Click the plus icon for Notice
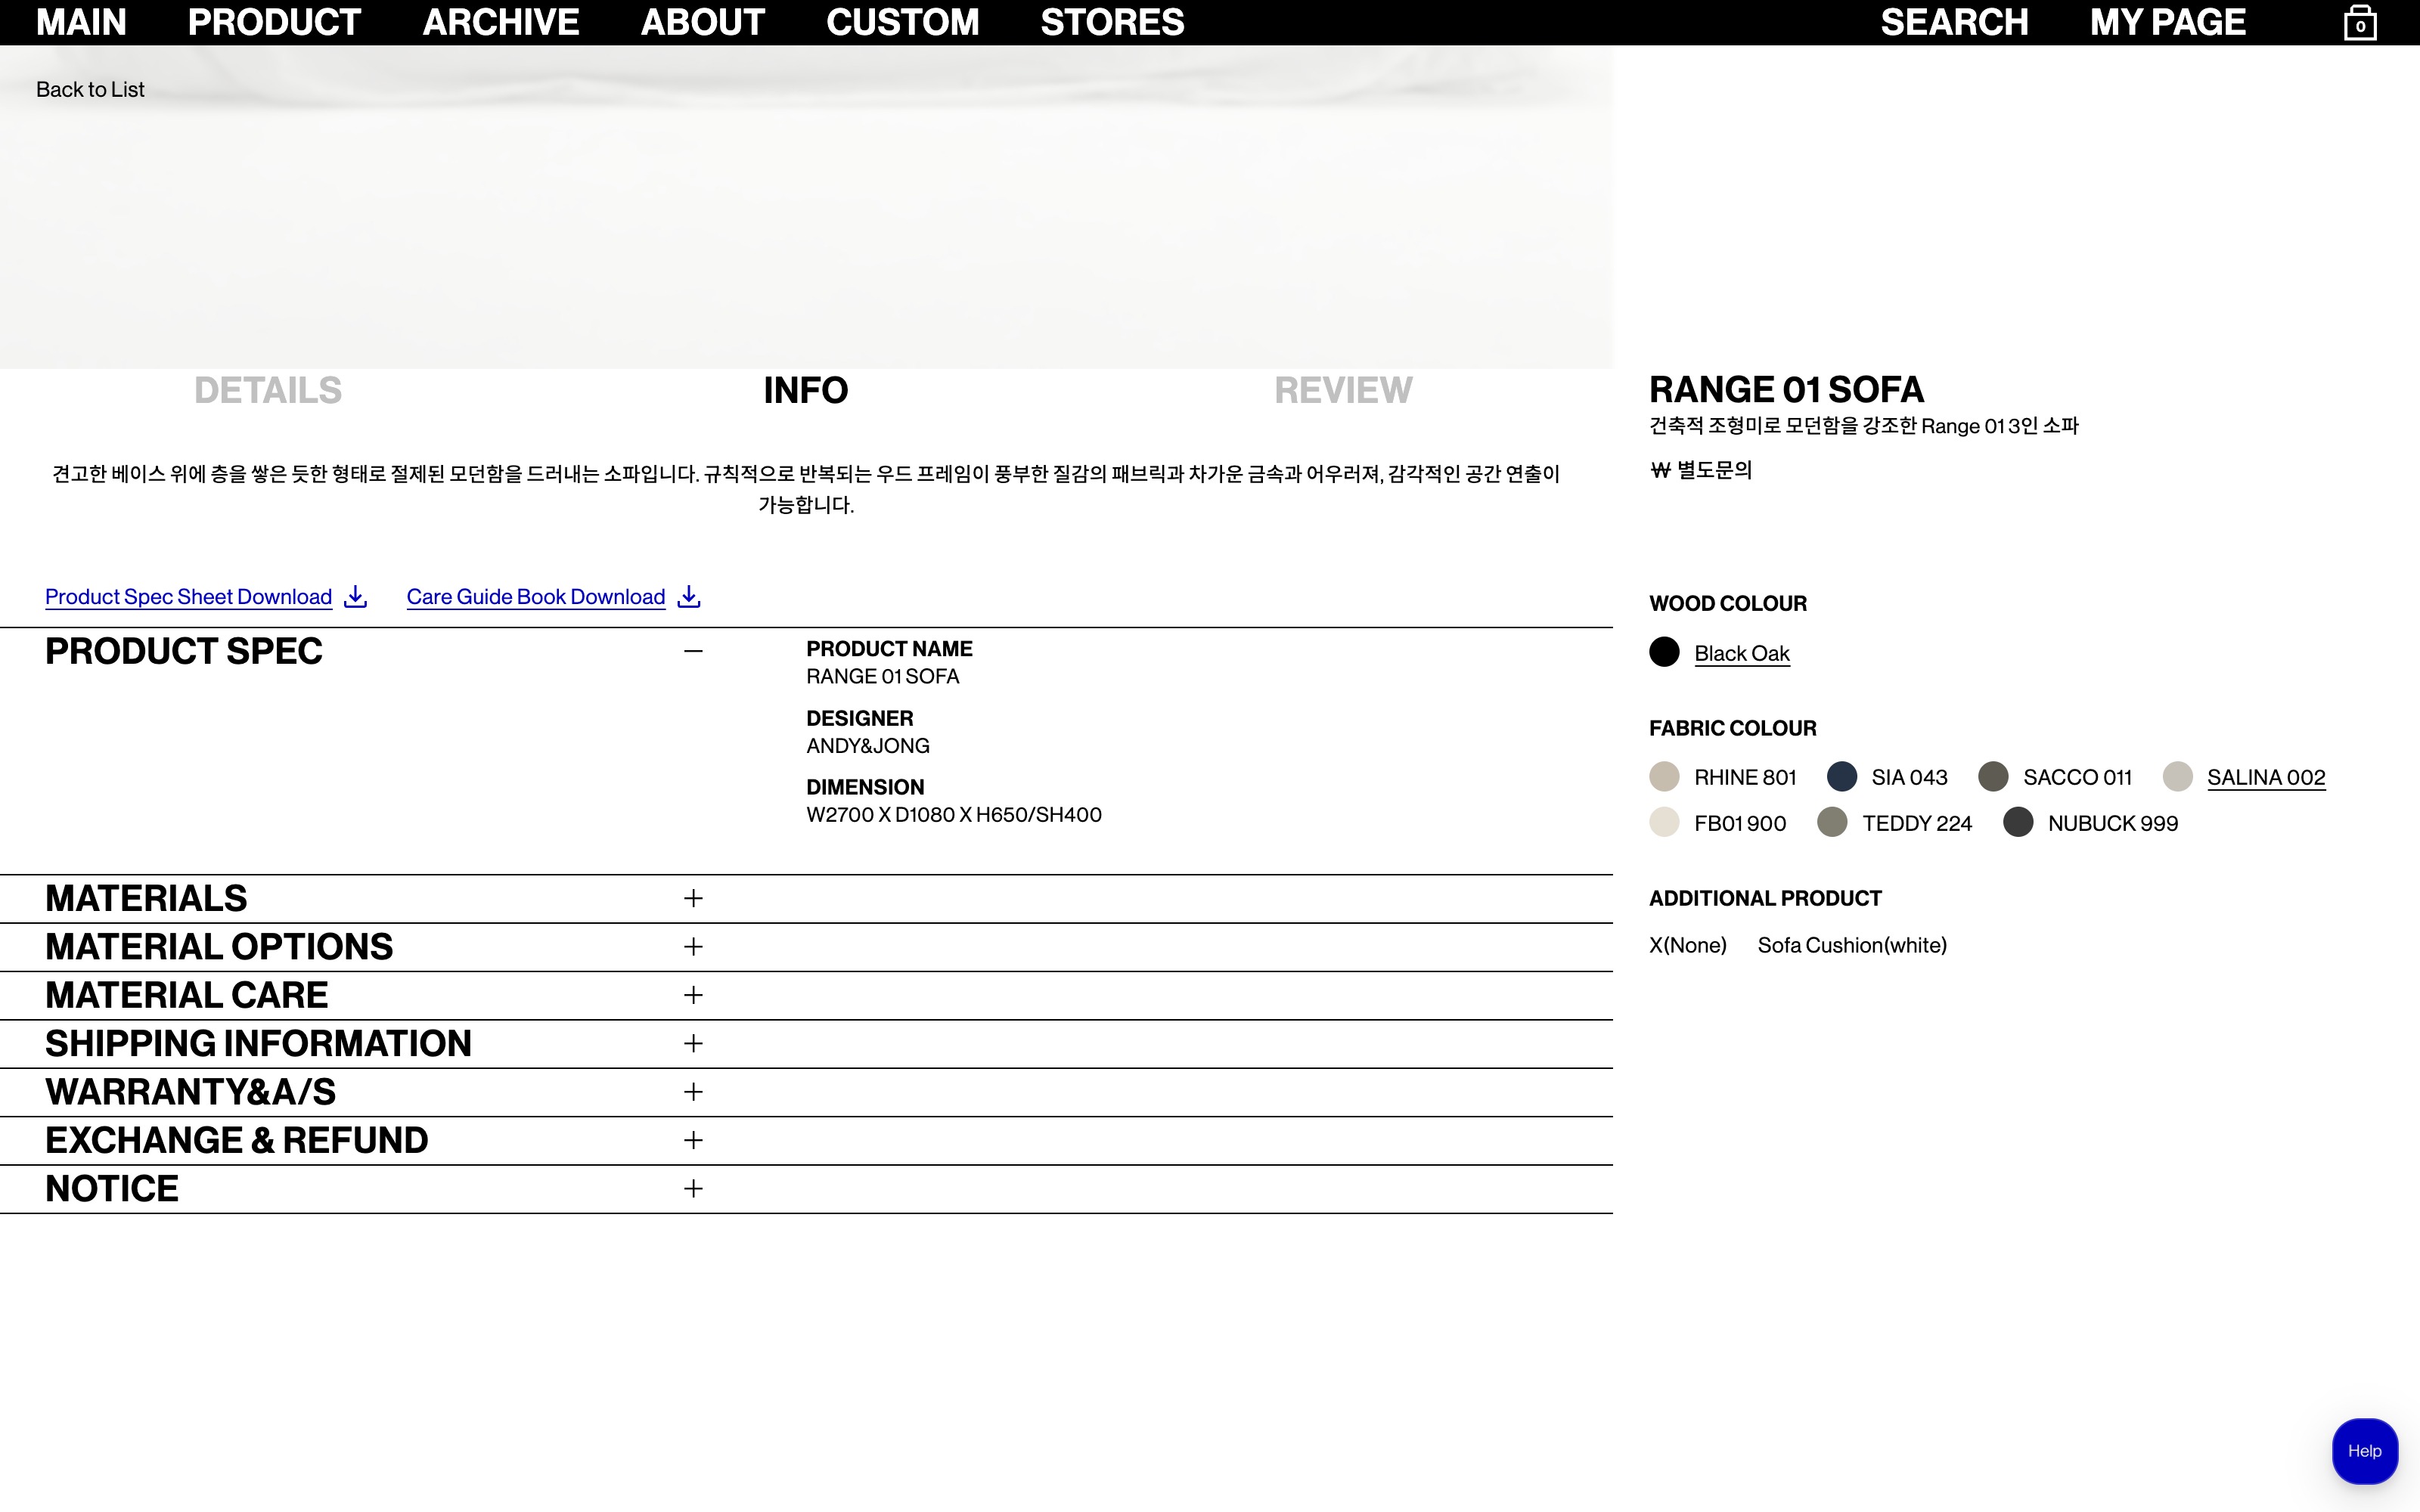The width and height of the screenshot is (2420, 1512). pos(693,1188)
